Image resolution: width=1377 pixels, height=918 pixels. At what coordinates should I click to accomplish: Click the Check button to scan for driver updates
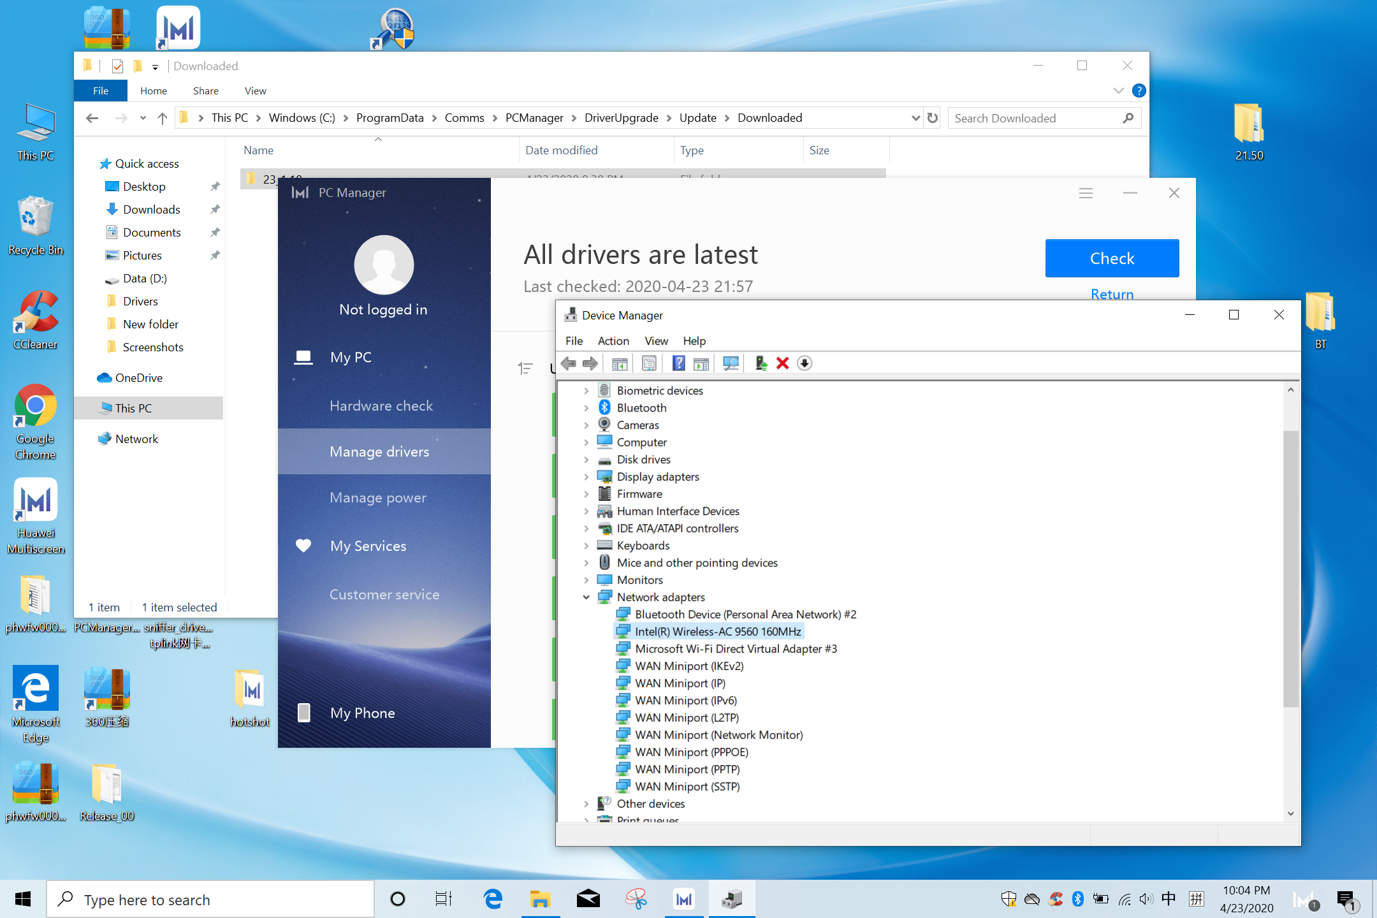tap(1112, 258)
